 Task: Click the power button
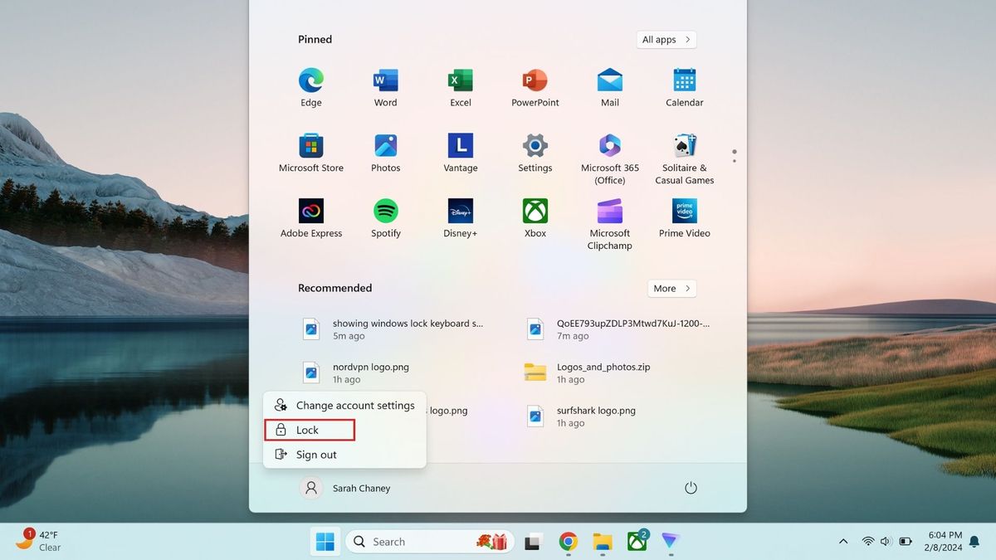click(691, 488)
